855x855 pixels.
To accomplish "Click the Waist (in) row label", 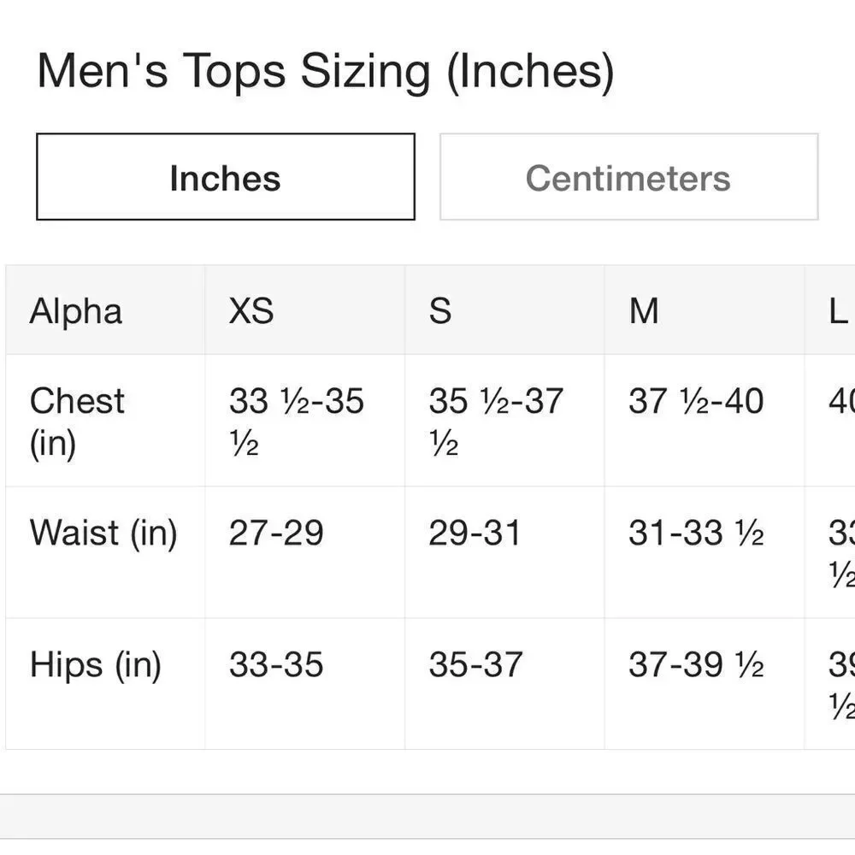I will click(103, 533).
